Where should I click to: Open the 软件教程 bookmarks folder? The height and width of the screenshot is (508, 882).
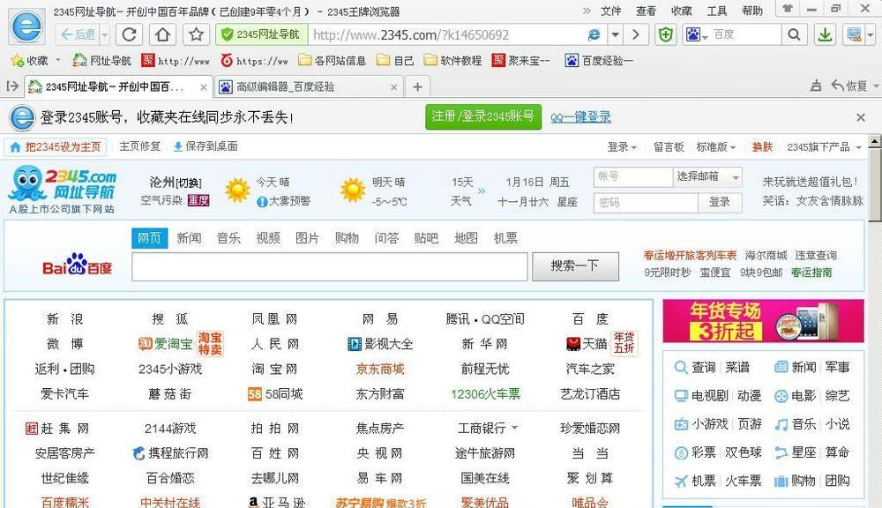pyautogui.click(x=453, y=60)
